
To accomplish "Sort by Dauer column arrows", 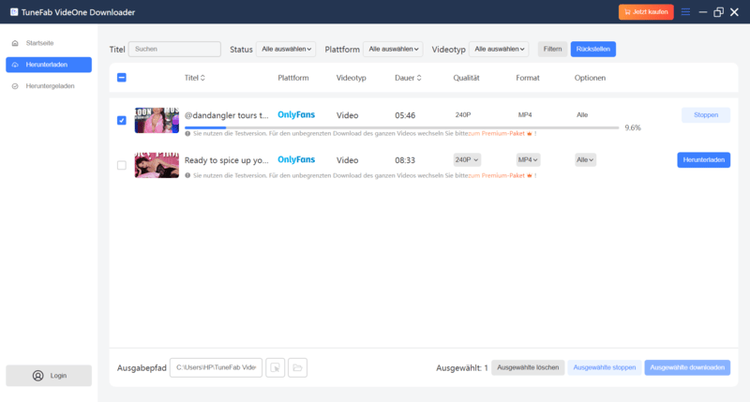I will coord(419,78).
